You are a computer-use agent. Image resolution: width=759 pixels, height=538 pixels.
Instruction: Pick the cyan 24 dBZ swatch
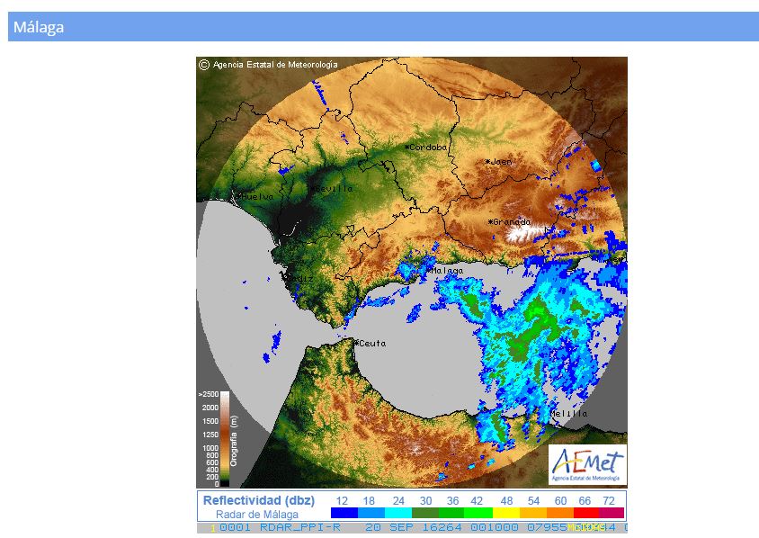coord(397,514)
